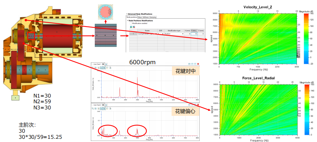Click the grid icon second in the Line Chart 2 toolbar
317x142 pixels.
point(95,108)
